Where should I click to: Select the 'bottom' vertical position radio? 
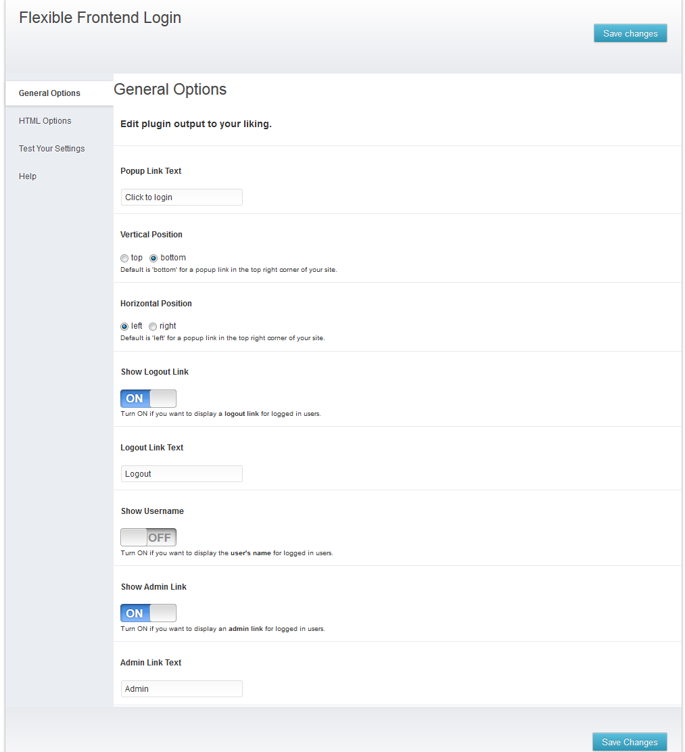click(x=153, y=258)
